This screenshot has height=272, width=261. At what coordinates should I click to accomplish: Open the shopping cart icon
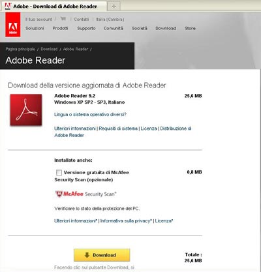(63, 19)
